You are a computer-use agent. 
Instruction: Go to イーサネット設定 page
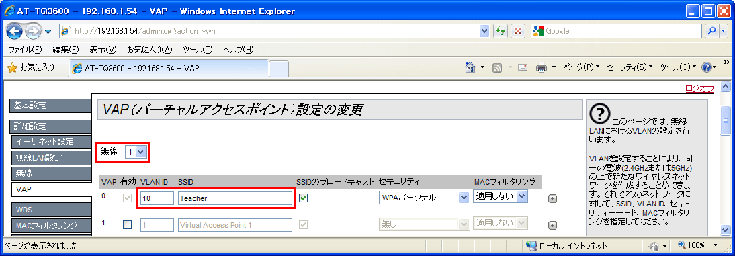[x=52, y=142]
